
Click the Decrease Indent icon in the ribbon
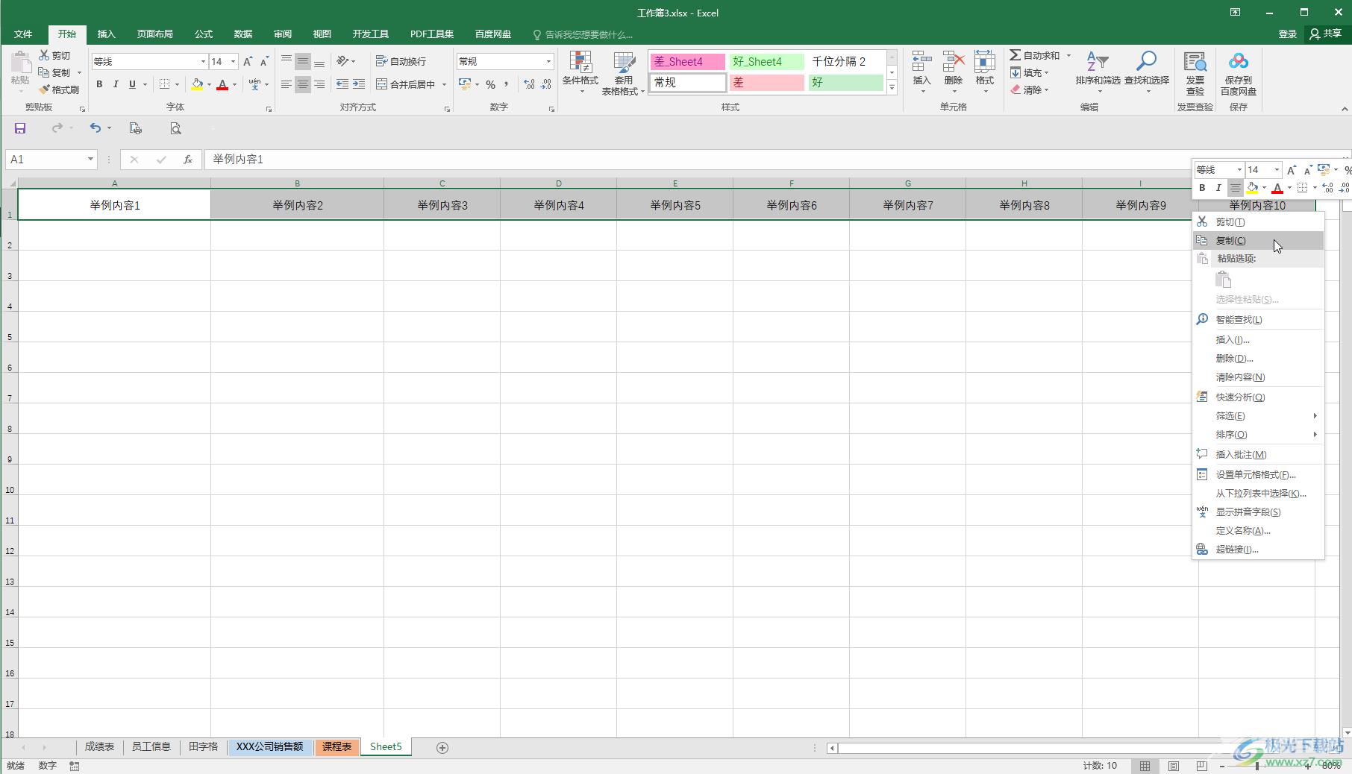(x=342, y=84)
